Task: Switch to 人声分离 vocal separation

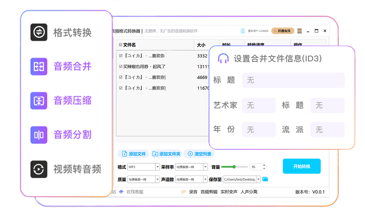Action: [249, 192]
